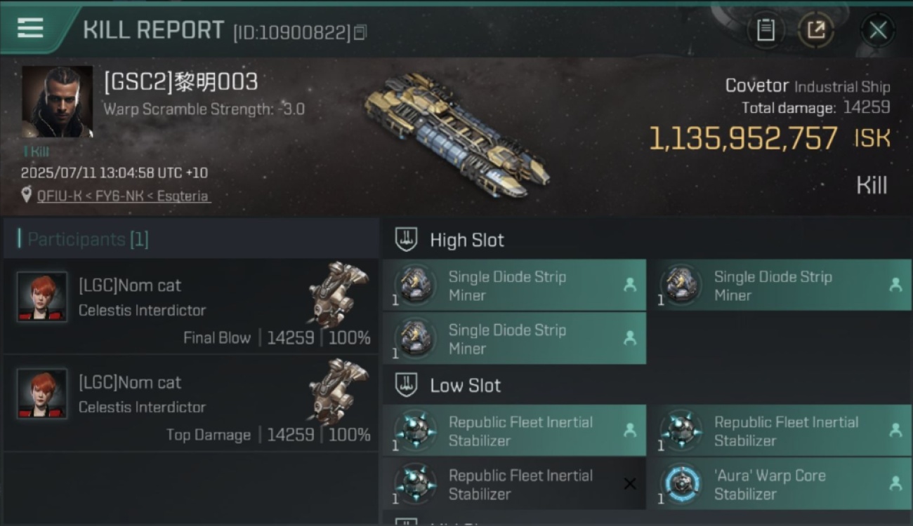Click the High Slot section header icon
913x526 pixels.
(x=406, y=240)
